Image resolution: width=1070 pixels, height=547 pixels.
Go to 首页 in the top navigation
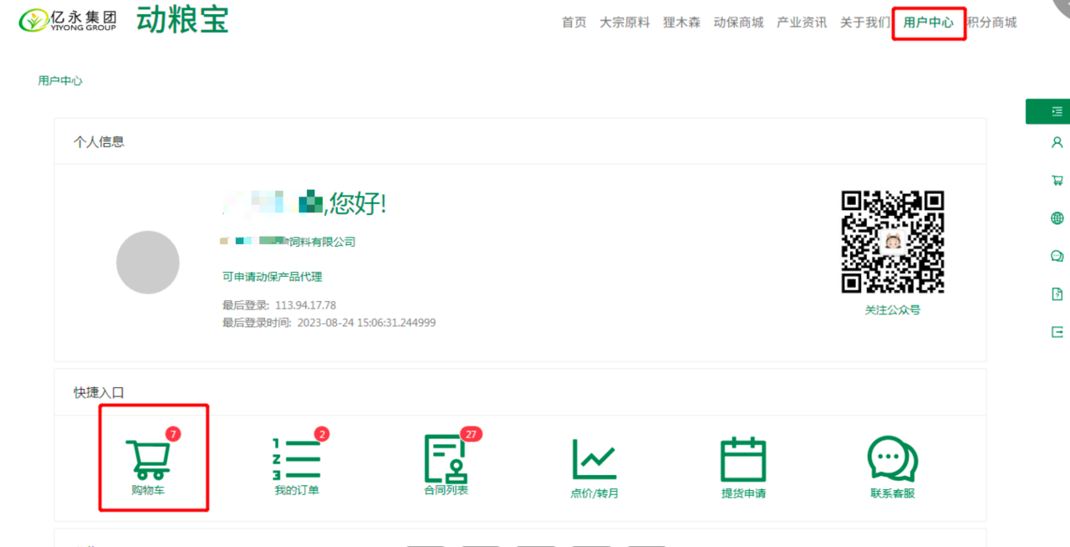point(573,23)
